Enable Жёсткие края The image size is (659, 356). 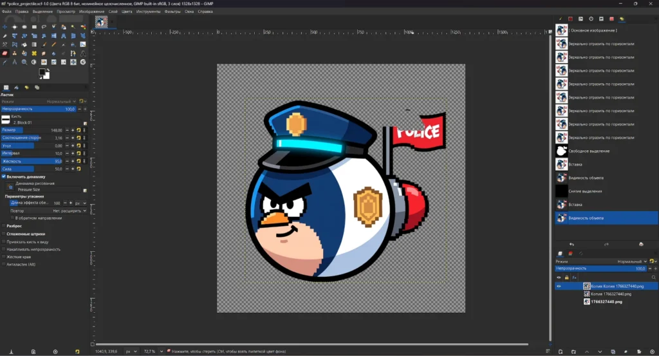click(4, 257)
